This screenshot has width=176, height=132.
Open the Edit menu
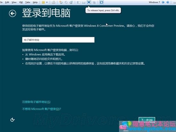coord(7,2)
